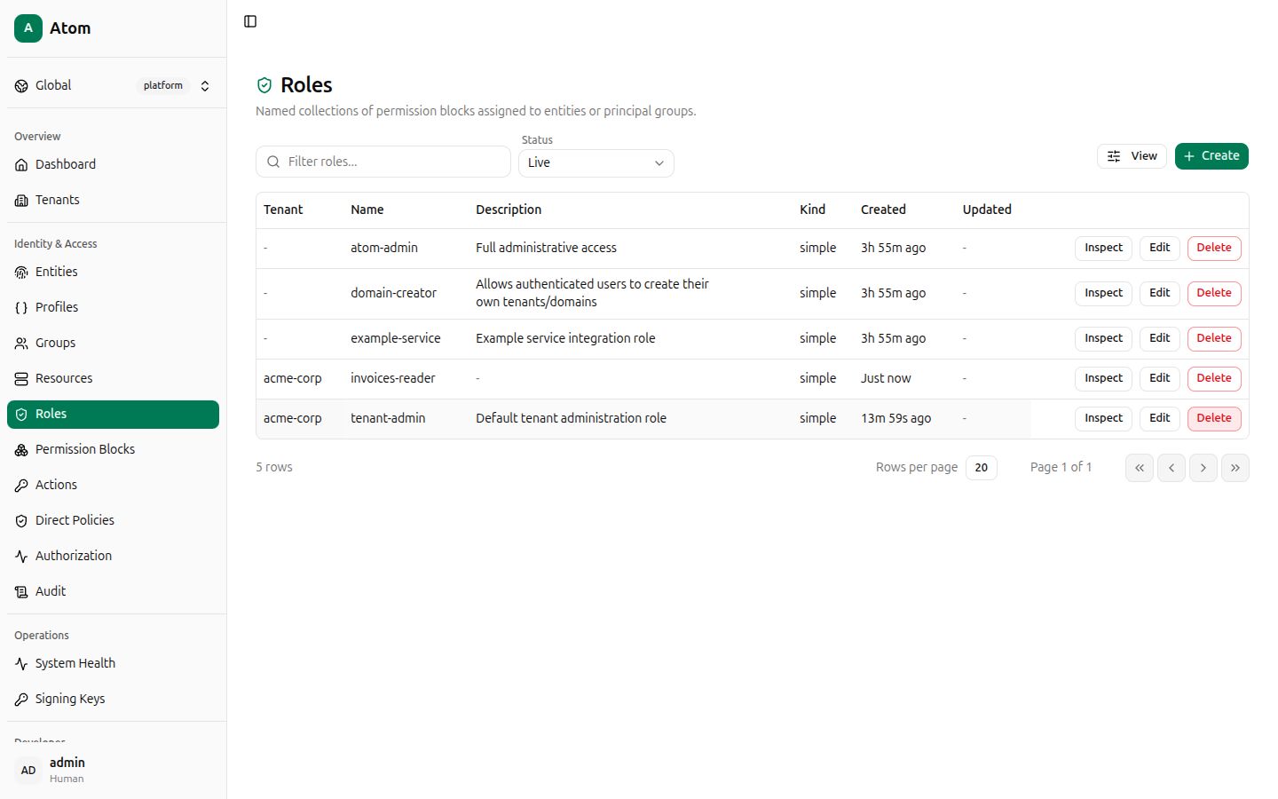Delete the invoices-reader role
The height and width of the screenshot is (799, 1278).
[x=1214, y=379]
